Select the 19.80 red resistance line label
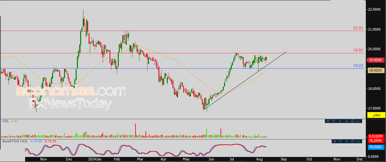This screenshot has width=386, height=162. (358, 50)
